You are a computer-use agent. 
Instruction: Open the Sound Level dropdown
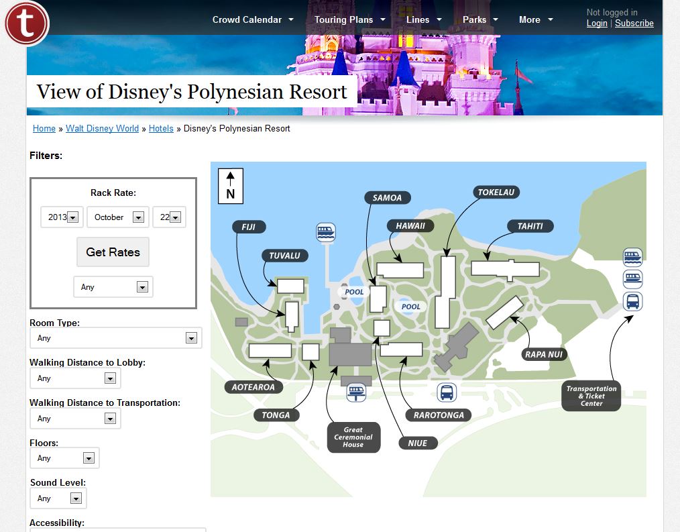pyautogui.click(x=58, y=498)
